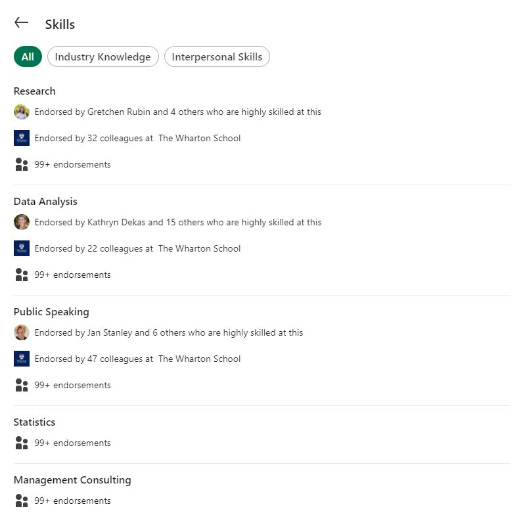525x515 pixels.
Task: Click Wharton School logo under Public Speaking
Action: (22, 359)
